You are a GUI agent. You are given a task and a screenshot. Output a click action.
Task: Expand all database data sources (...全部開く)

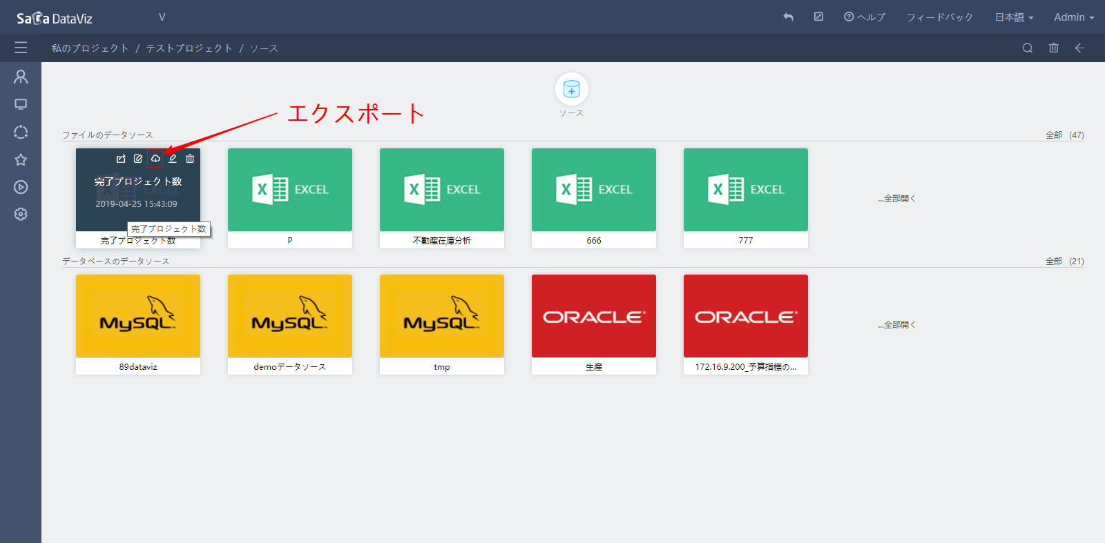coord(896,325)
